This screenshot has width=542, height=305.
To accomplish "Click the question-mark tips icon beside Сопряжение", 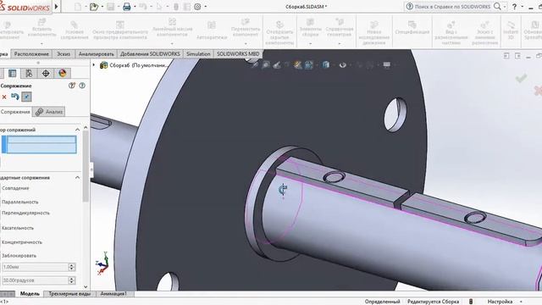I will (72, 86).
